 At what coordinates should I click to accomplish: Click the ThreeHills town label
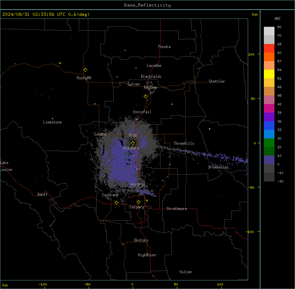(184, 143)
